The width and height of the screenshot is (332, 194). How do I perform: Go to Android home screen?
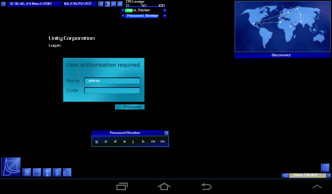point(164,187)
